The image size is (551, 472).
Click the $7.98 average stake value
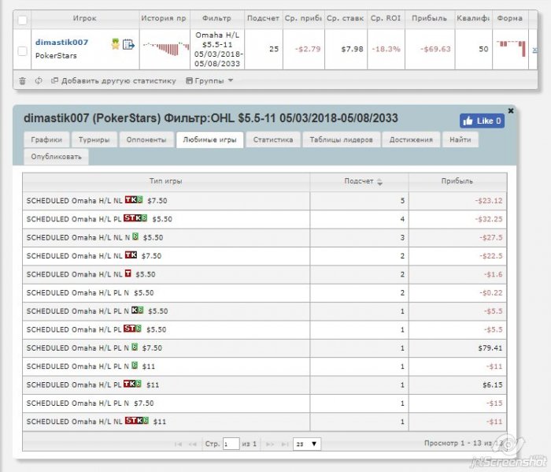[x=352, y=49]
